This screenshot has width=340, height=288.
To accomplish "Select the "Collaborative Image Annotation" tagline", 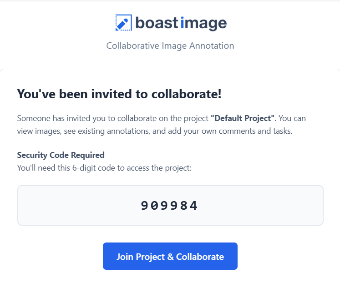I will coord(170,45).
